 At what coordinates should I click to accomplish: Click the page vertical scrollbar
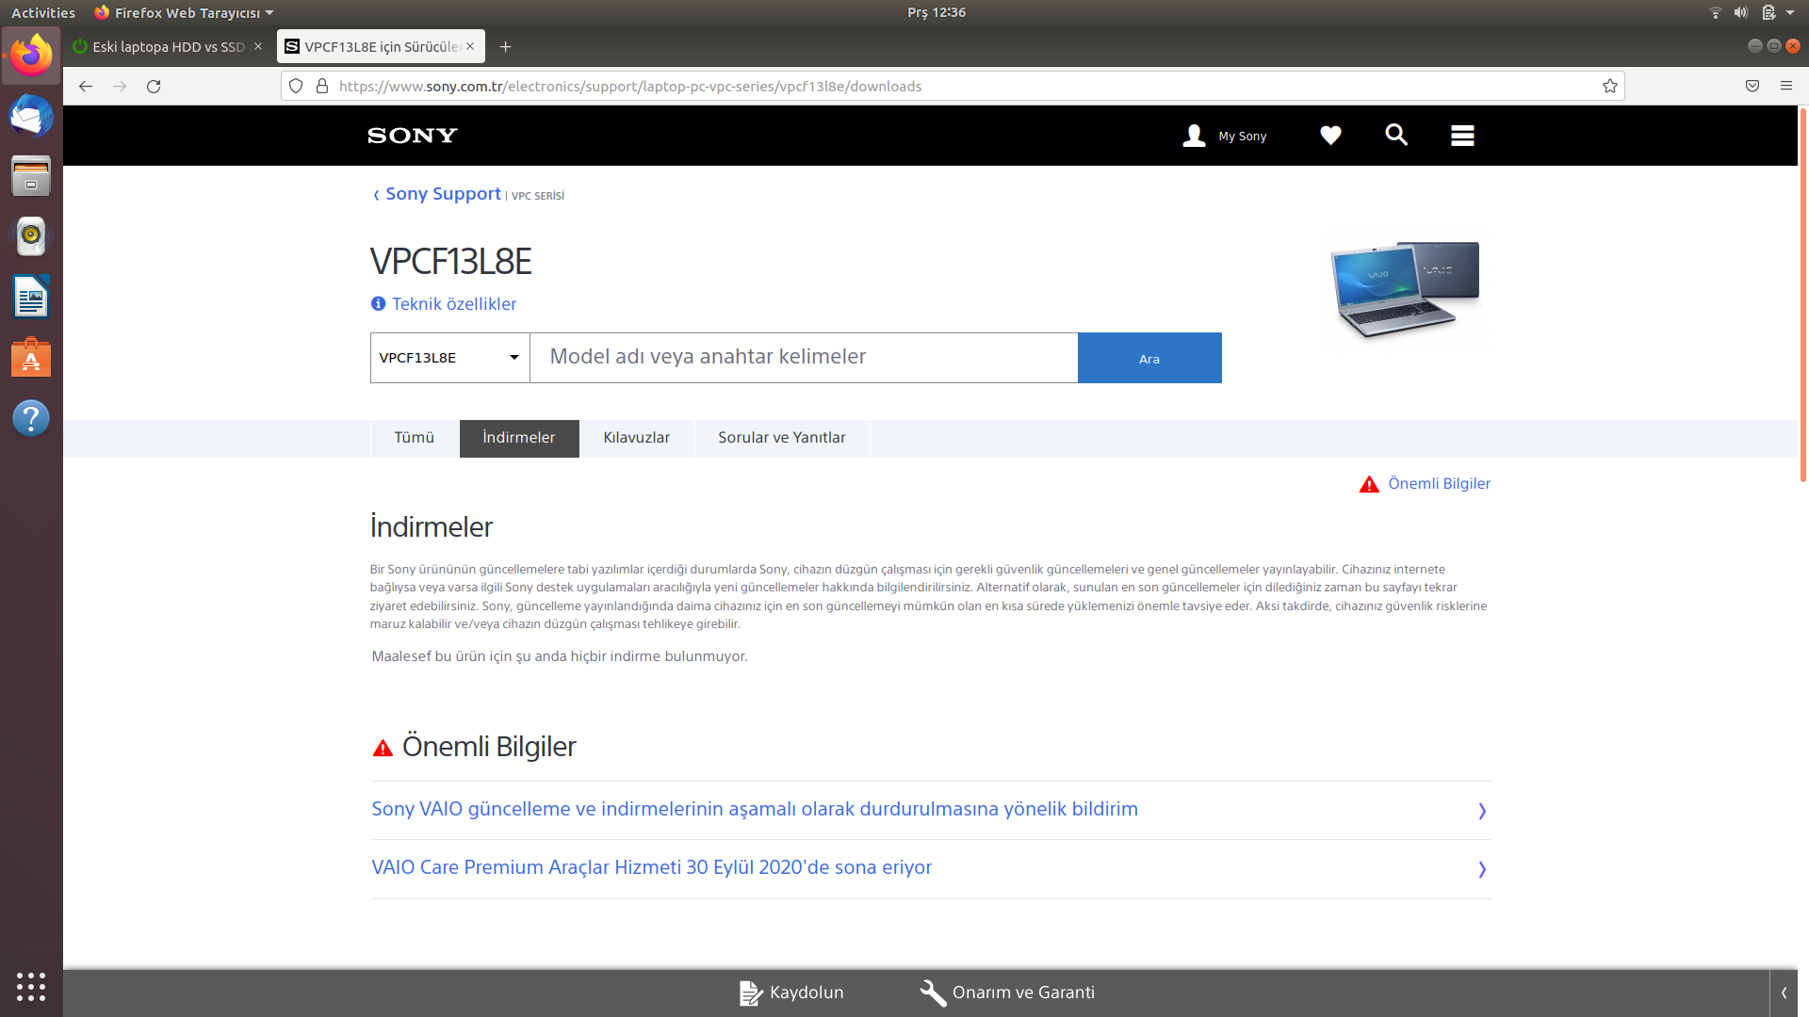pyautogui.click(x=1802, y=296)
